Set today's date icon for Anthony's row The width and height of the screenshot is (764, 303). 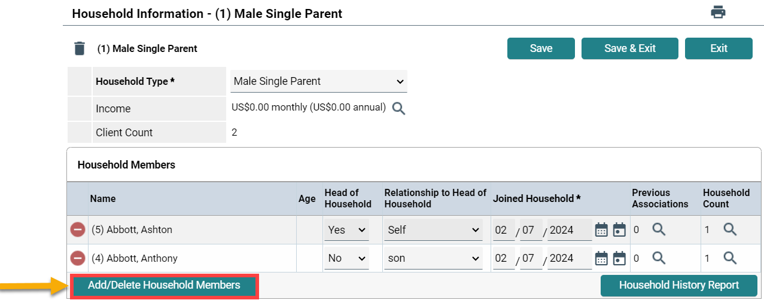pyautogui.click(x=619, y=258)
